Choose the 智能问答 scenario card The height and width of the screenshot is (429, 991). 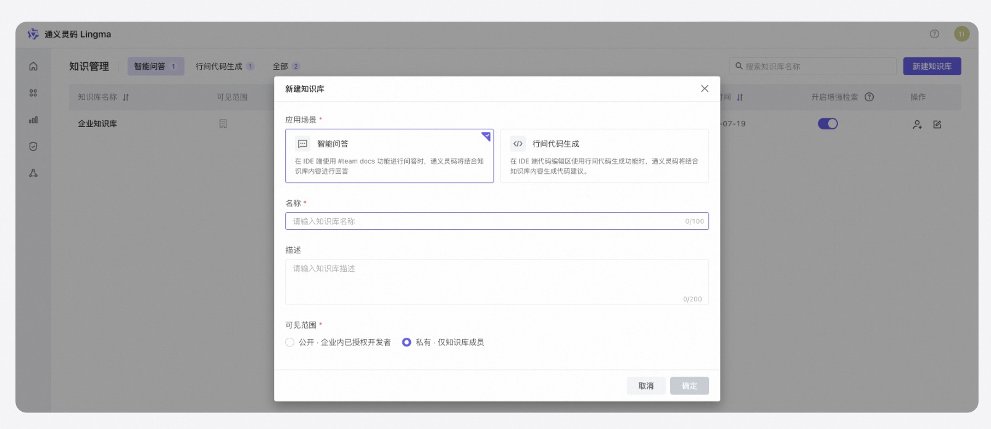389,156
